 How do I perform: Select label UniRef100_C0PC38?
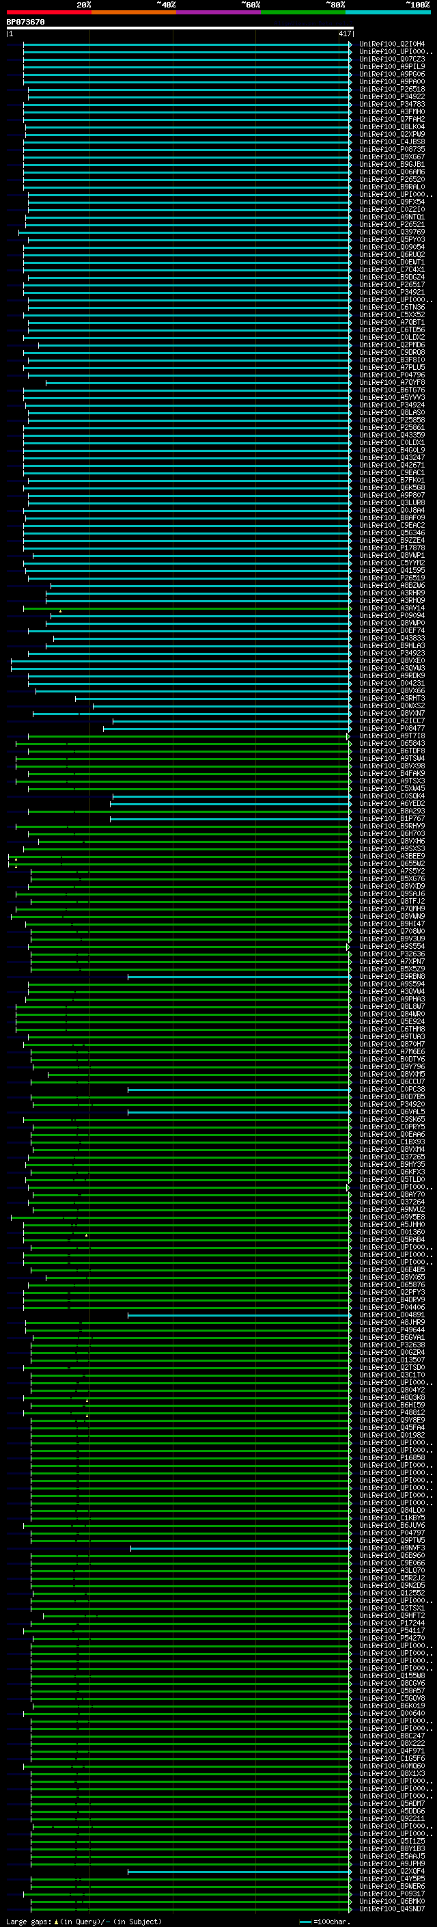point(391,1089)
